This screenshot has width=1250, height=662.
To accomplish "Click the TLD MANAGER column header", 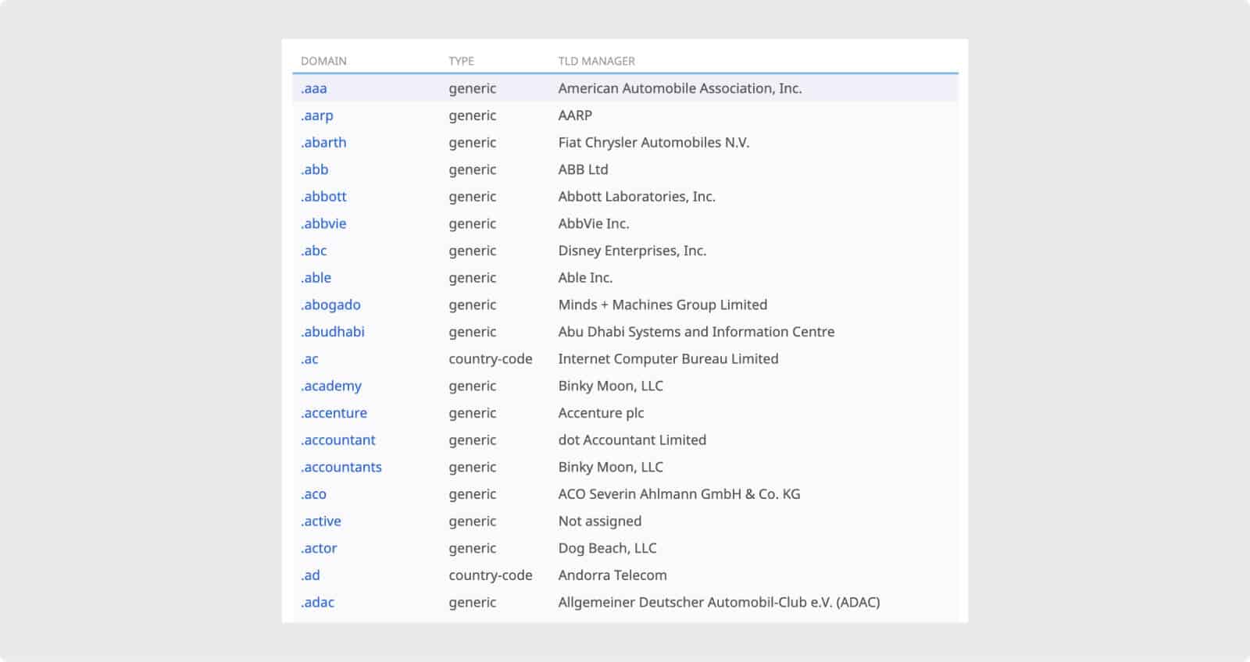I will click(596, 61).
